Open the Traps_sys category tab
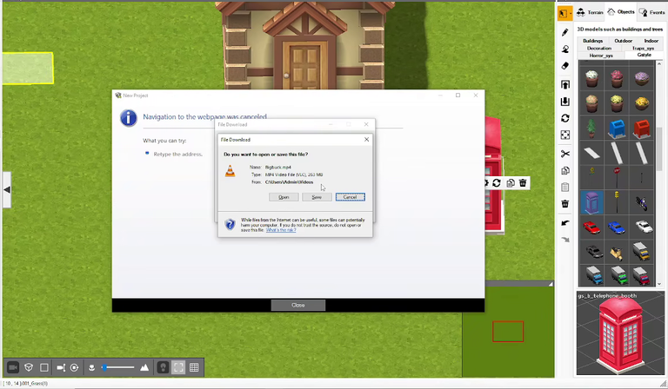668x389 pixels. (643, 48)
